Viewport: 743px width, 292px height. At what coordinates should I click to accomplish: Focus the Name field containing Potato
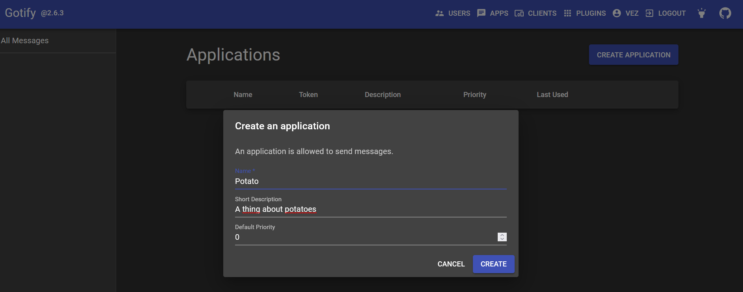pos(370,181)
